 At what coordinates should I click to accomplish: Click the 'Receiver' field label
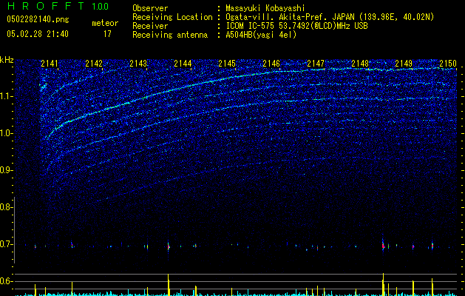click(150, 26)
